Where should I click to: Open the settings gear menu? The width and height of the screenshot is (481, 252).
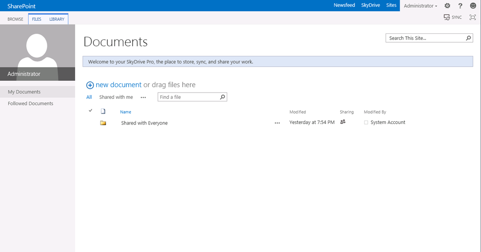(447, 6)
